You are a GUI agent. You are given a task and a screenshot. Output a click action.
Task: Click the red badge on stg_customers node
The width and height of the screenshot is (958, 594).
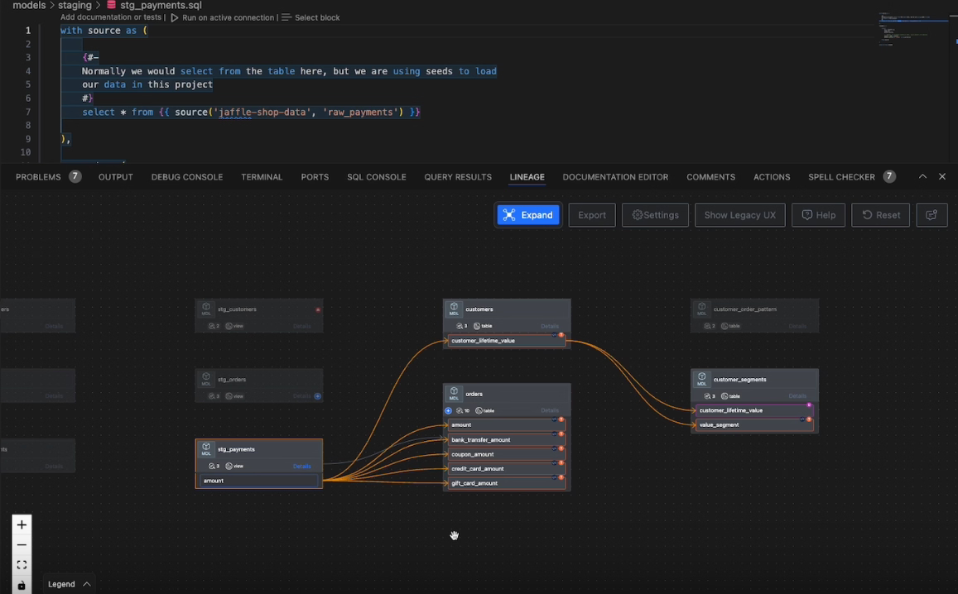click(x=318, y=309)
